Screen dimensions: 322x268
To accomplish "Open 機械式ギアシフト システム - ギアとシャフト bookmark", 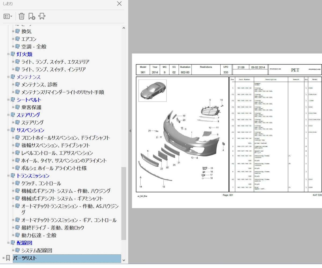I will pos(62,198).
